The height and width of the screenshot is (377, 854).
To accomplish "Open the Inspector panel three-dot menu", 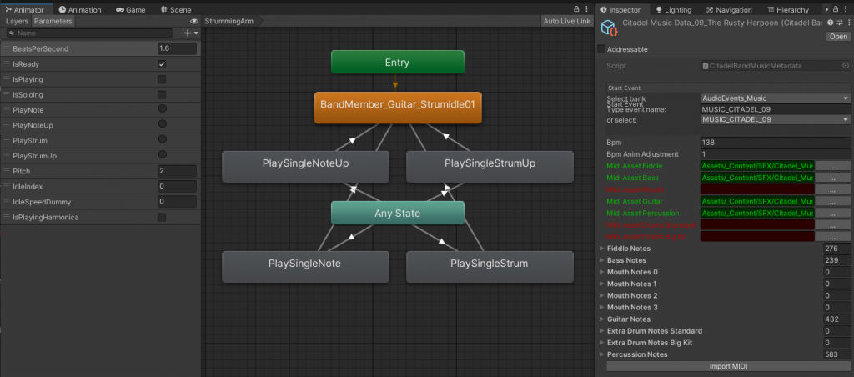I will pos(847,9).
